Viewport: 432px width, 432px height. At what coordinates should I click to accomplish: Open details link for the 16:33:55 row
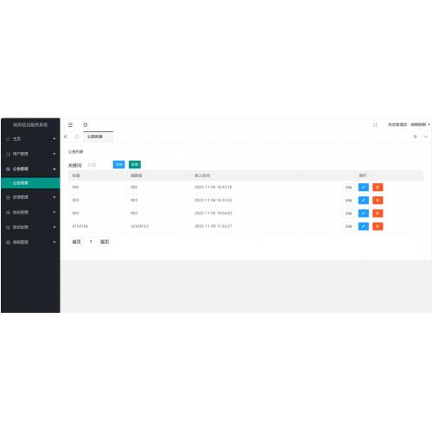[x=348, y=200]
